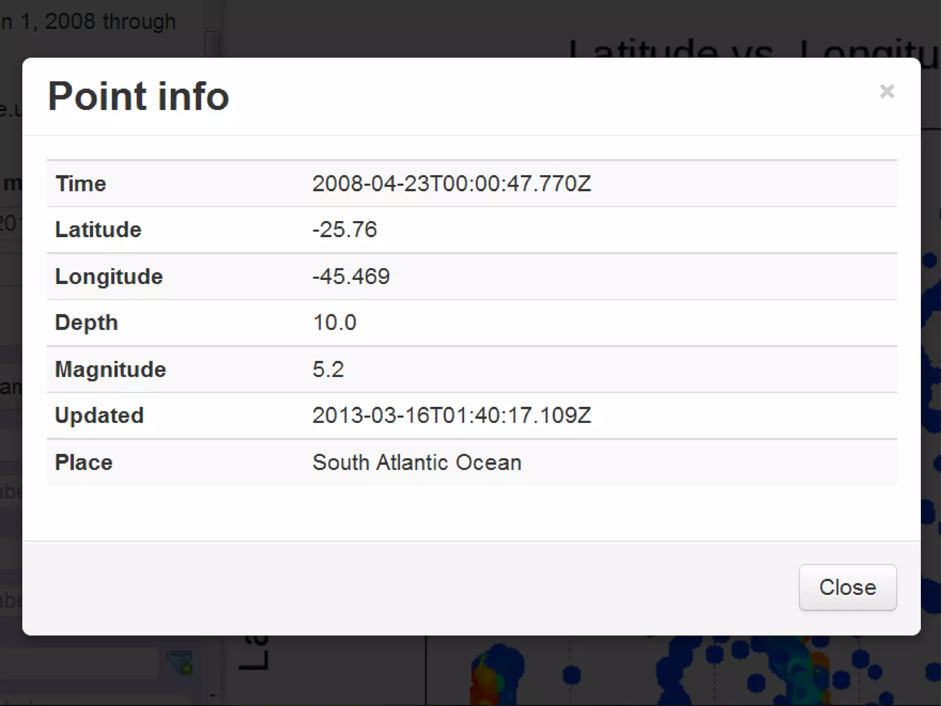Click the Time row label

click(81, 184)
